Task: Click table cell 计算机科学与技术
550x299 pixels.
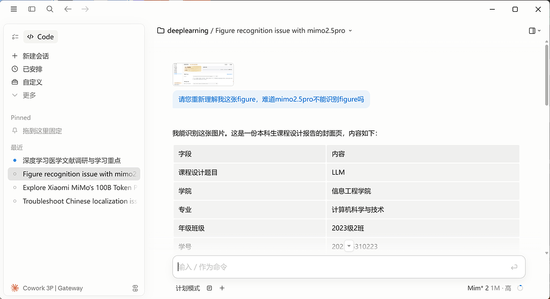Action: [x=423, y=209]
